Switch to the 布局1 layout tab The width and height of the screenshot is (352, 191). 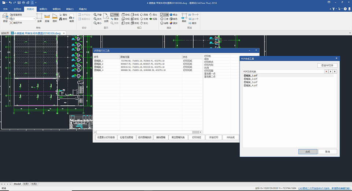[x=26, y=184]
